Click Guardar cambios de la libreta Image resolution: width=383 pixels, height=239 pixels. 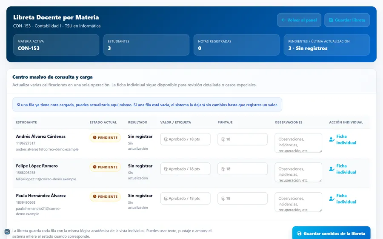tap(331, 233)
